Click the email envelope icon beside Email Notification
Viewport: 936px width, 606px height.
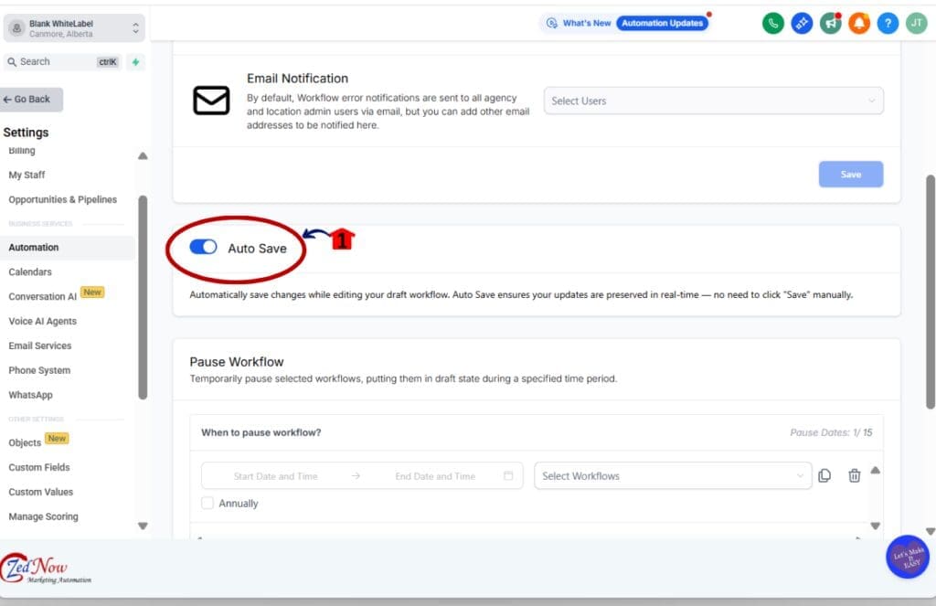(211, 100)
